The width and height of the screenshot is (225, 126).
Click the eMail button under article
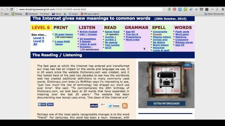coord(94,106)
